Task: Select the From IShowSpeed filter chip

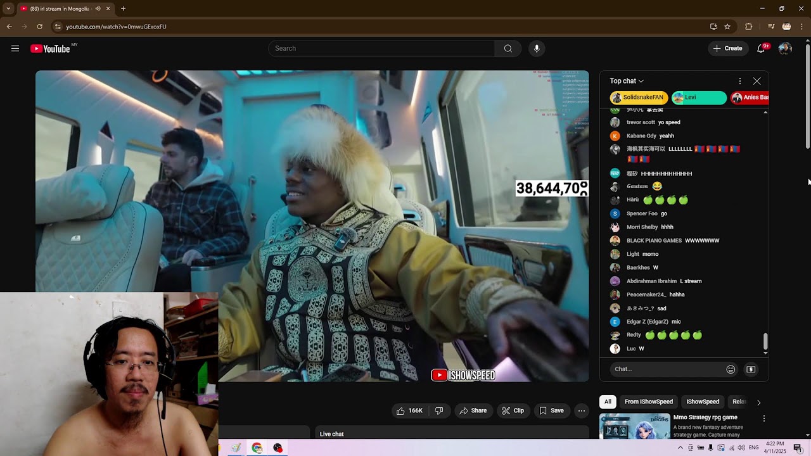Action: coord(649,402)
